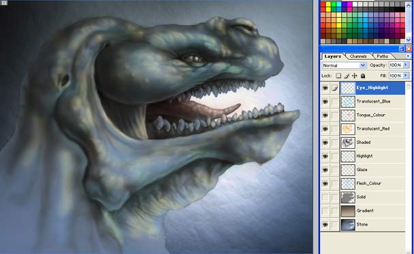Open the Layers palette flyout menu arrow
This screenshot has width=414, height=254.
(x=408, y=56)
